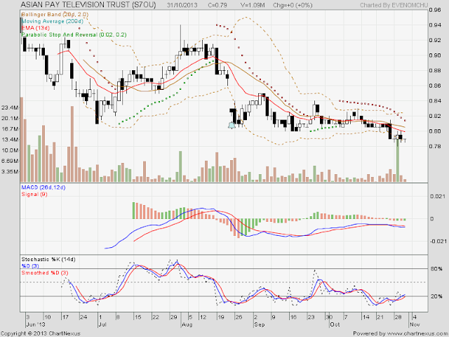
Task: Click the 0.94 price axis label
Action: click(x=435, y=25)
